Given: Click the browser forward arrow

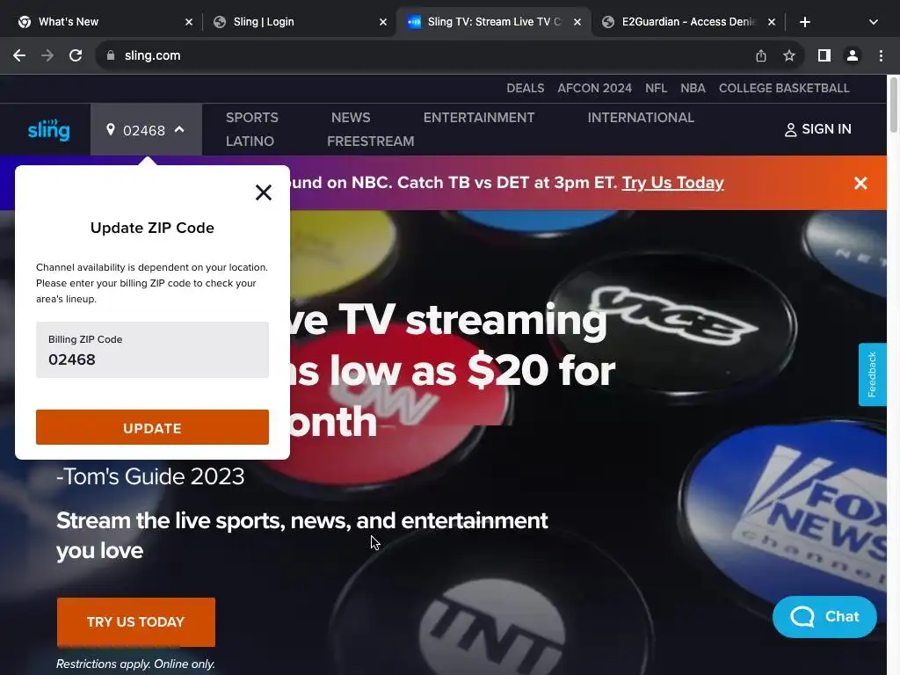Looking at the screenshot, I should tap(47, 55).
